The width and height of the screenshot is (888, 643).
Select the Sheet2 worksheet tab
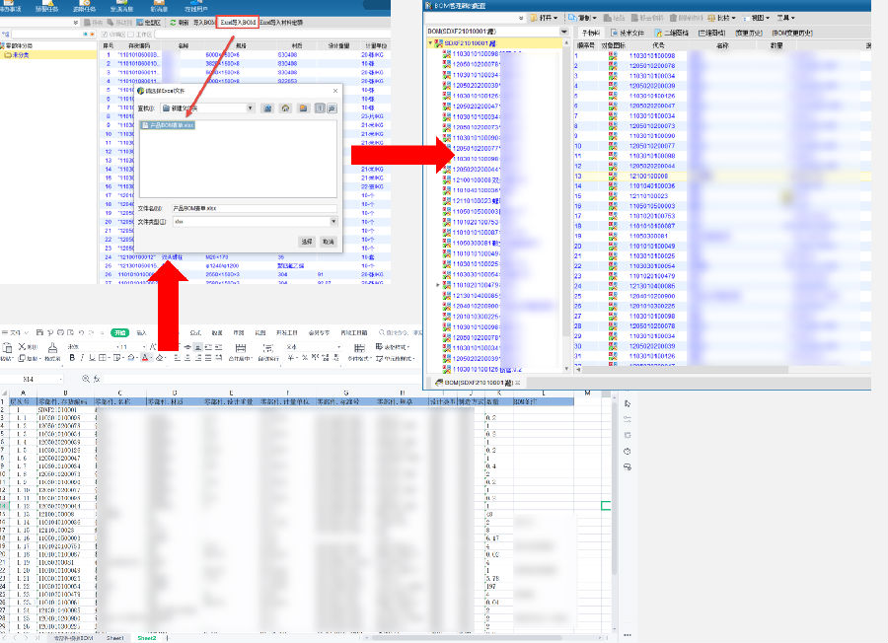pyautogui.click(x=146, y=638)
